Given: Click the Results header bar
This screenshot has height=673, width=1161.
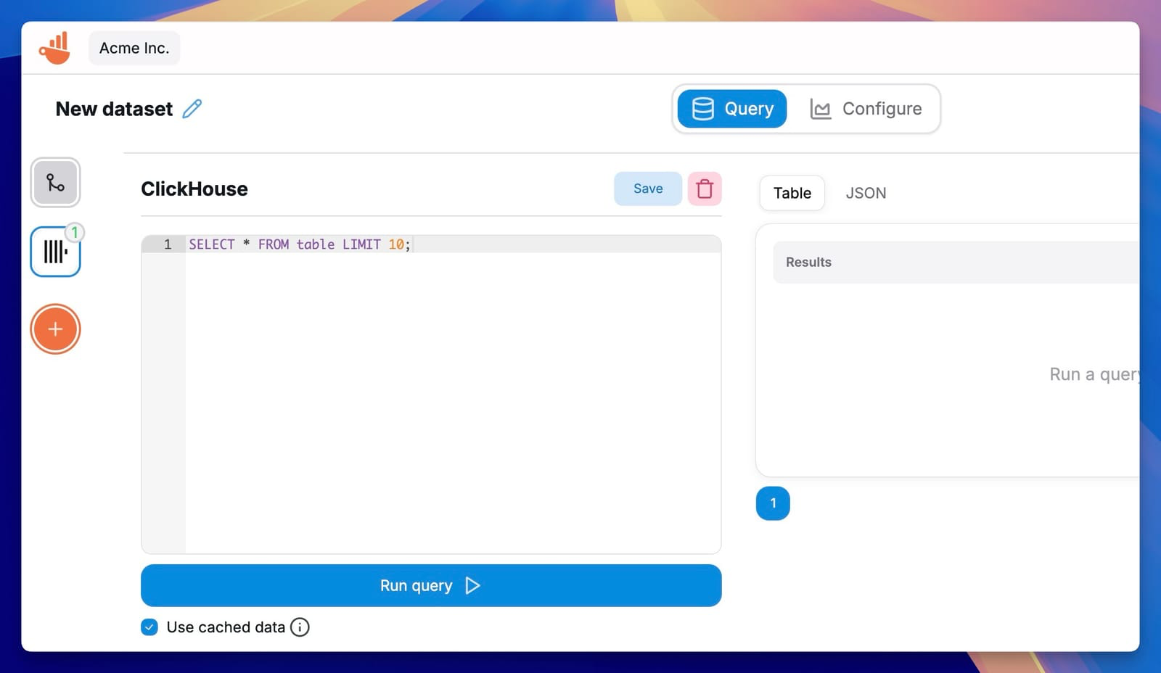Looking at the screenshot, I should 808,262.
